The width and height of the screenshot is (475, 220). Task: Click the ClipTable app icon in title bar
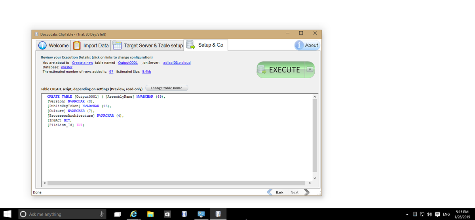coord(36,34)
